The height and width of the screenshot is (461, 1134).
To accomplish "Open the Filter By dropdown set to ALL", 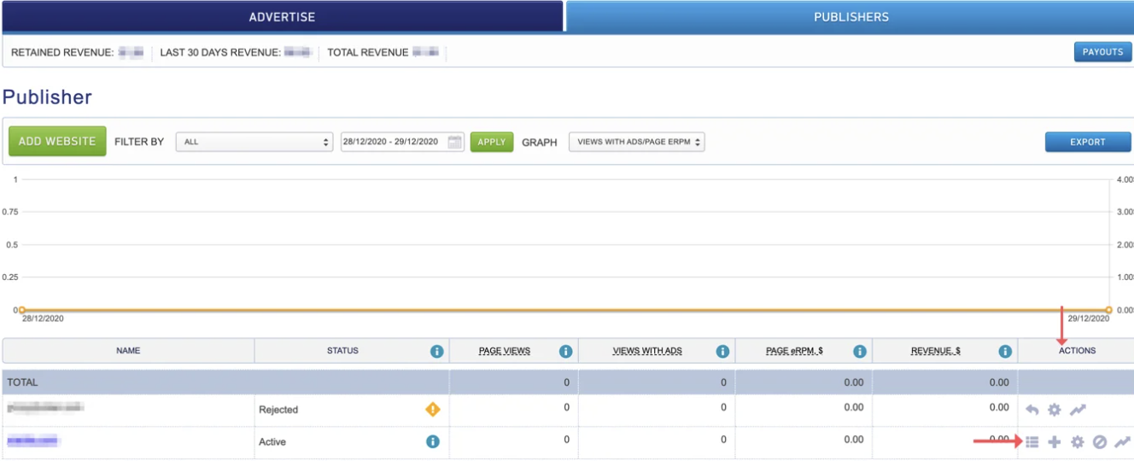I will (x=254, y=142).
